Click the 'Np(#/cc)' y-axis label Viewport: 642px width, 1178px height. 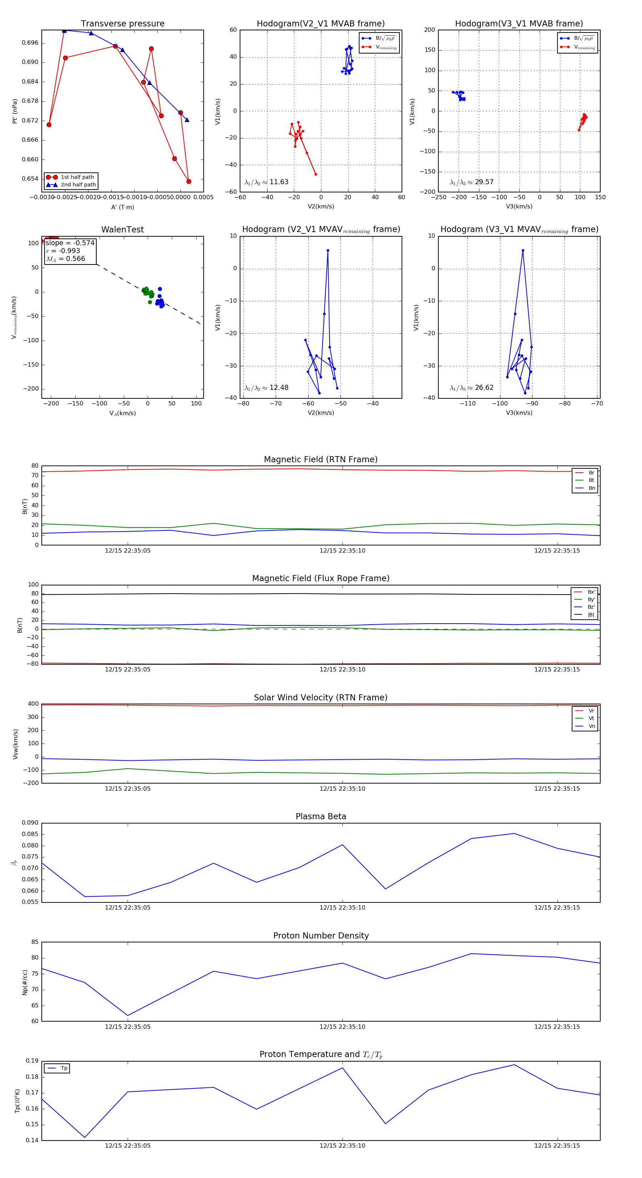pos(25,982)
